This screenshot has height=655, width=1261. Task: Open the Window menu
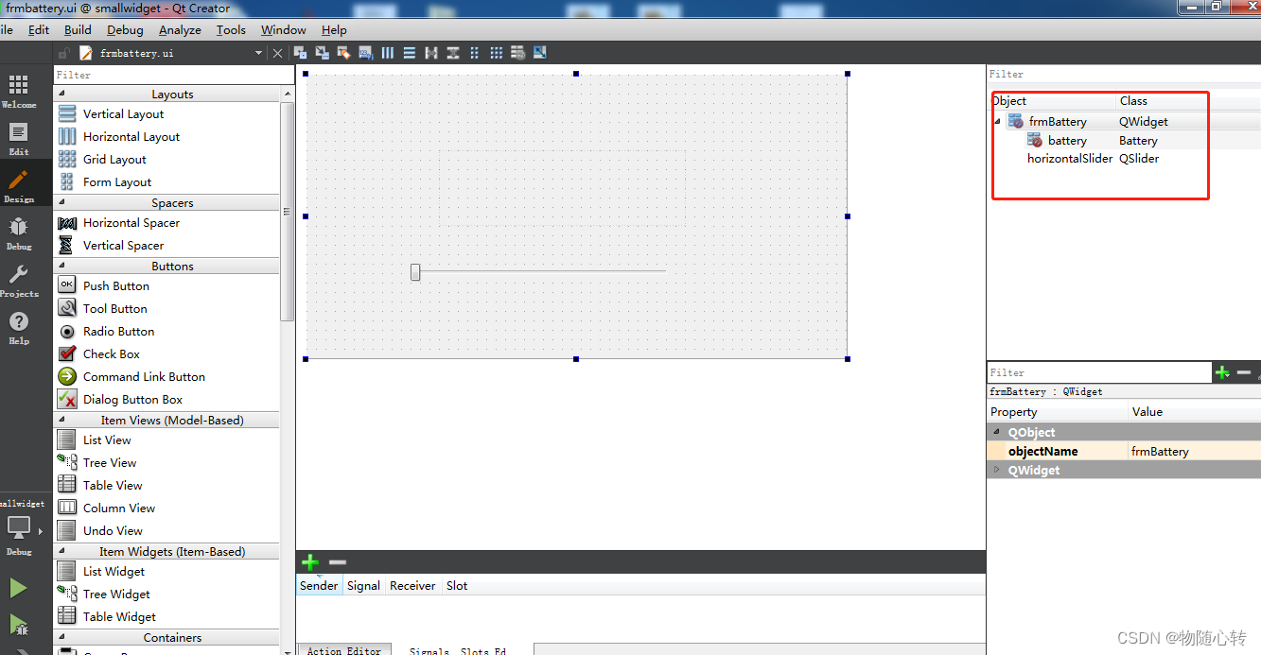(283, 29)
